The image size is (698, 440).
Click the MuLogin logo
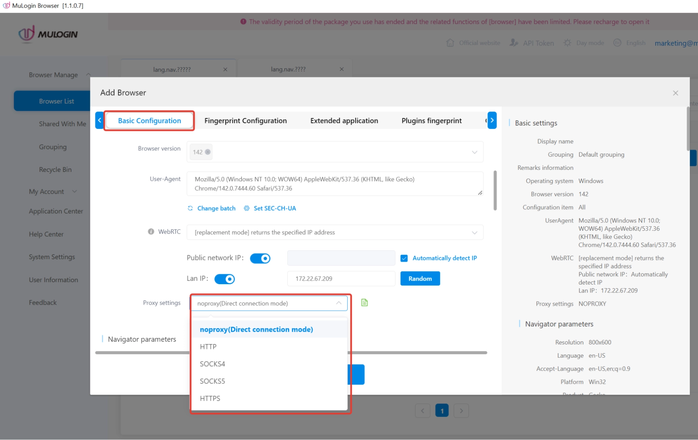pos(47,34)
